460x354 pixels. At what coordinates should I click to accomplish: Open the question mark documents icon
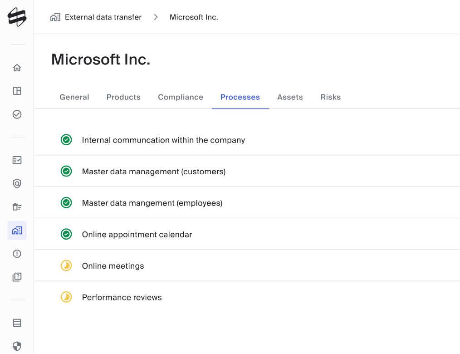(x=17, y=277)
